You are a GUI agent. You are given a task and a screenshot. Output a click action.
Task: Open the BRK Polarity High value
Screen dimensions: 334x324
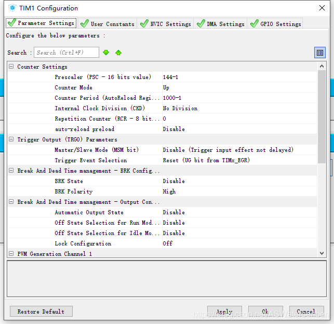coord(239,191)
